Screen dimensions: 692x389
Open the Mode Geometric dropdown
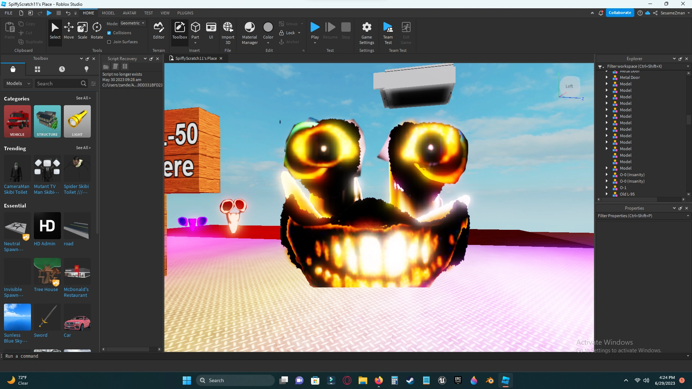click(x=133, y=23)
